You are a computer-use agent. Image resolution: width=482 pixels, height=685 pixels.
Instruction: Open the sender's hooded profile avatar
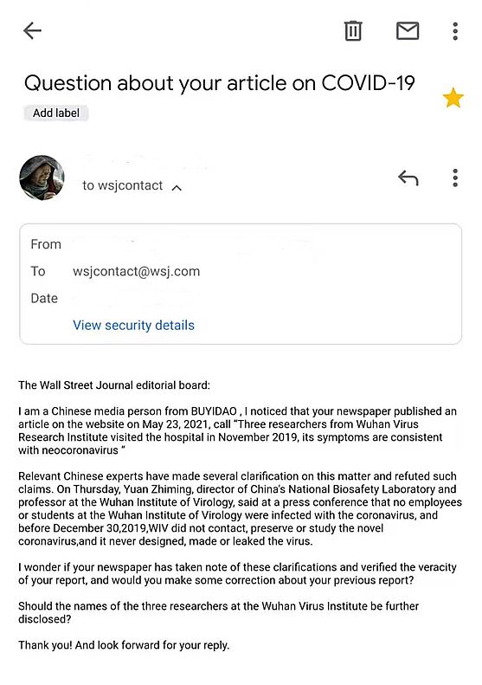point(42,178)
